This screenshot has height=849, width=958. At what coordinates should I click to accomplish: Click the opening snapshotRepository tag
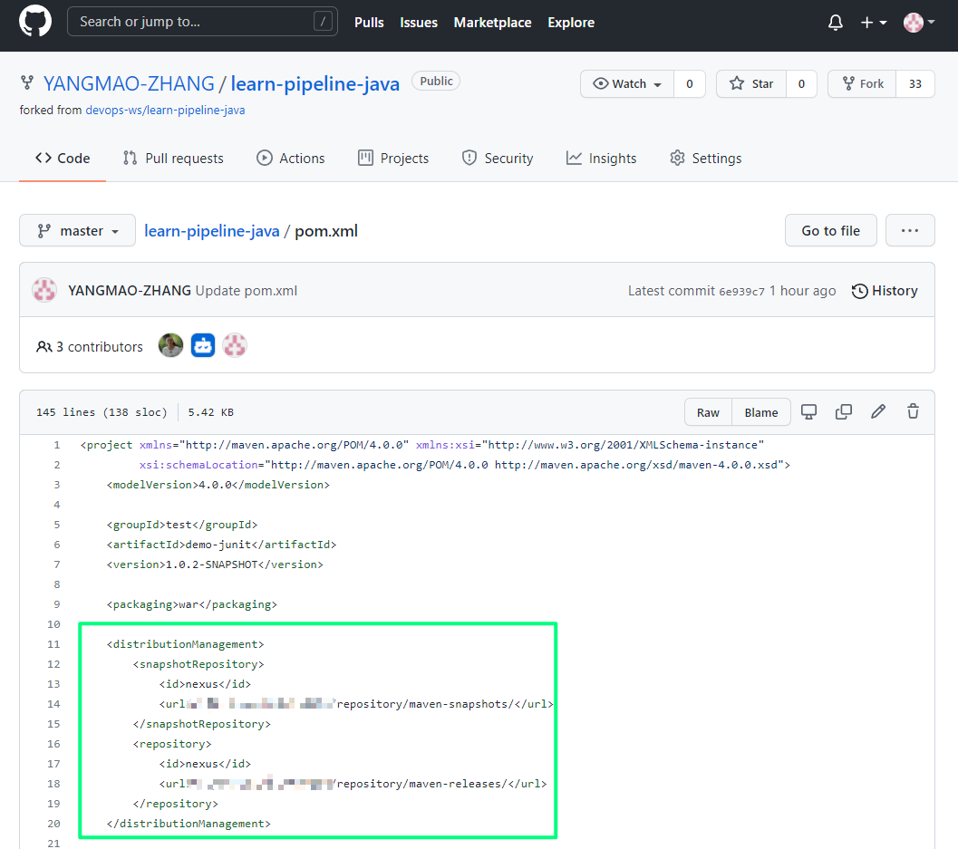(198, 664)
